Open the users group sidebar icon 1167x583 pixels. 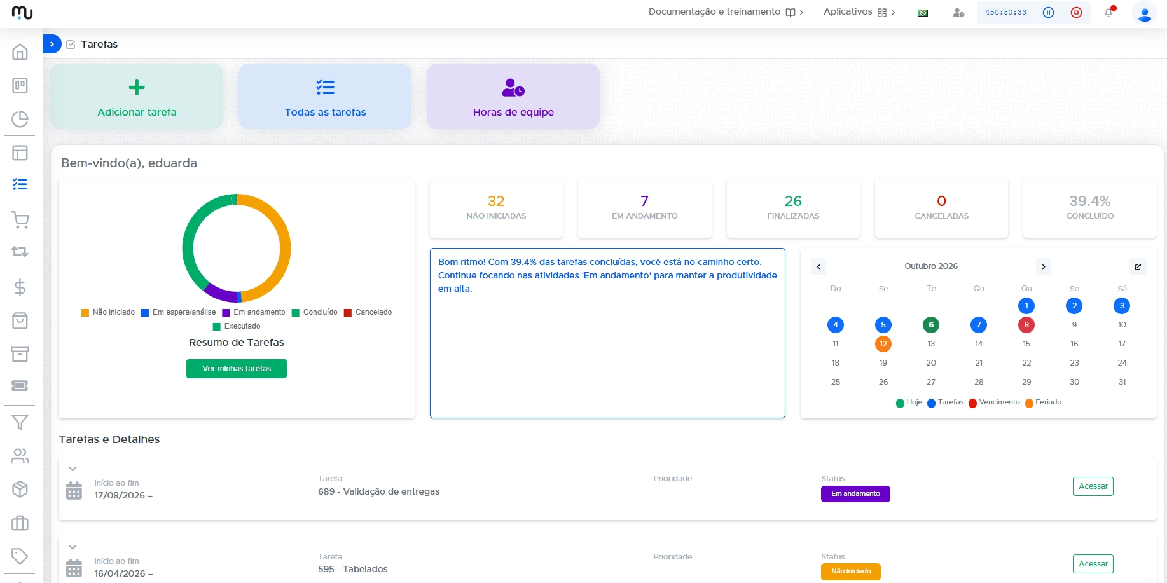pyautogui.click(x=20, y=456)
